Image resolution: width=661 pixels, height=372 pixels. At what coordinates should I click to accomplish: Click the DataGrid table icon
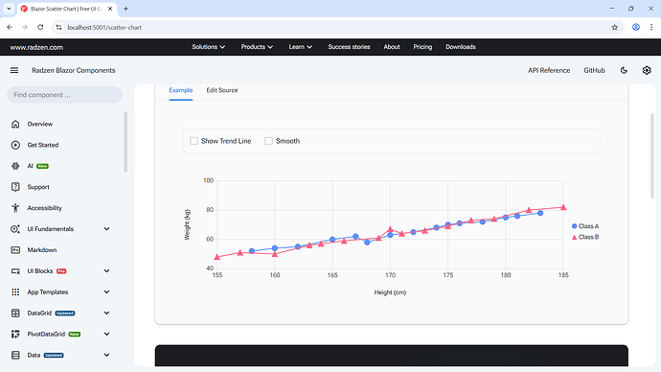point(15,313)
